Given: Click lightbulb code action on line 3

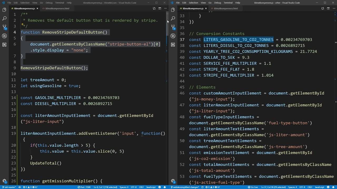Looking at the screenshot, I should (x=22, y=25).
